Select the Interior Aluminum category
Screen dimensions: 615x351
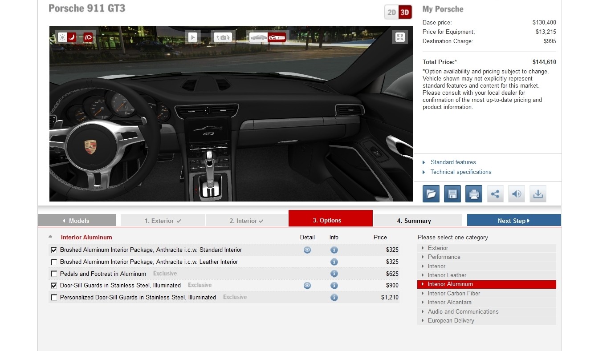pos(487,284)
